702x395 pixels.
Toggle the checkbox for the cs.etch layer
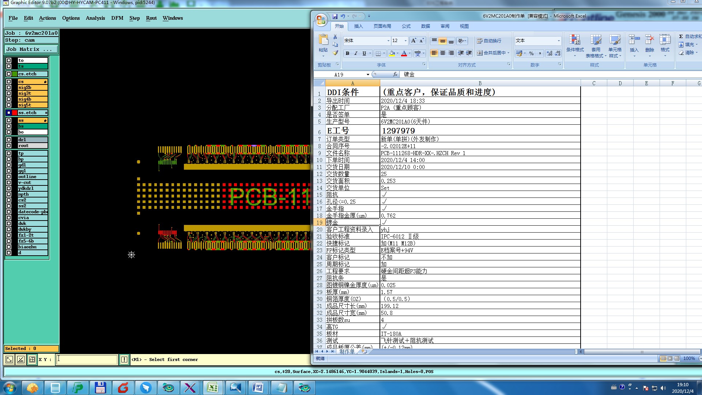pyautogui.click(x=9, y=74)
